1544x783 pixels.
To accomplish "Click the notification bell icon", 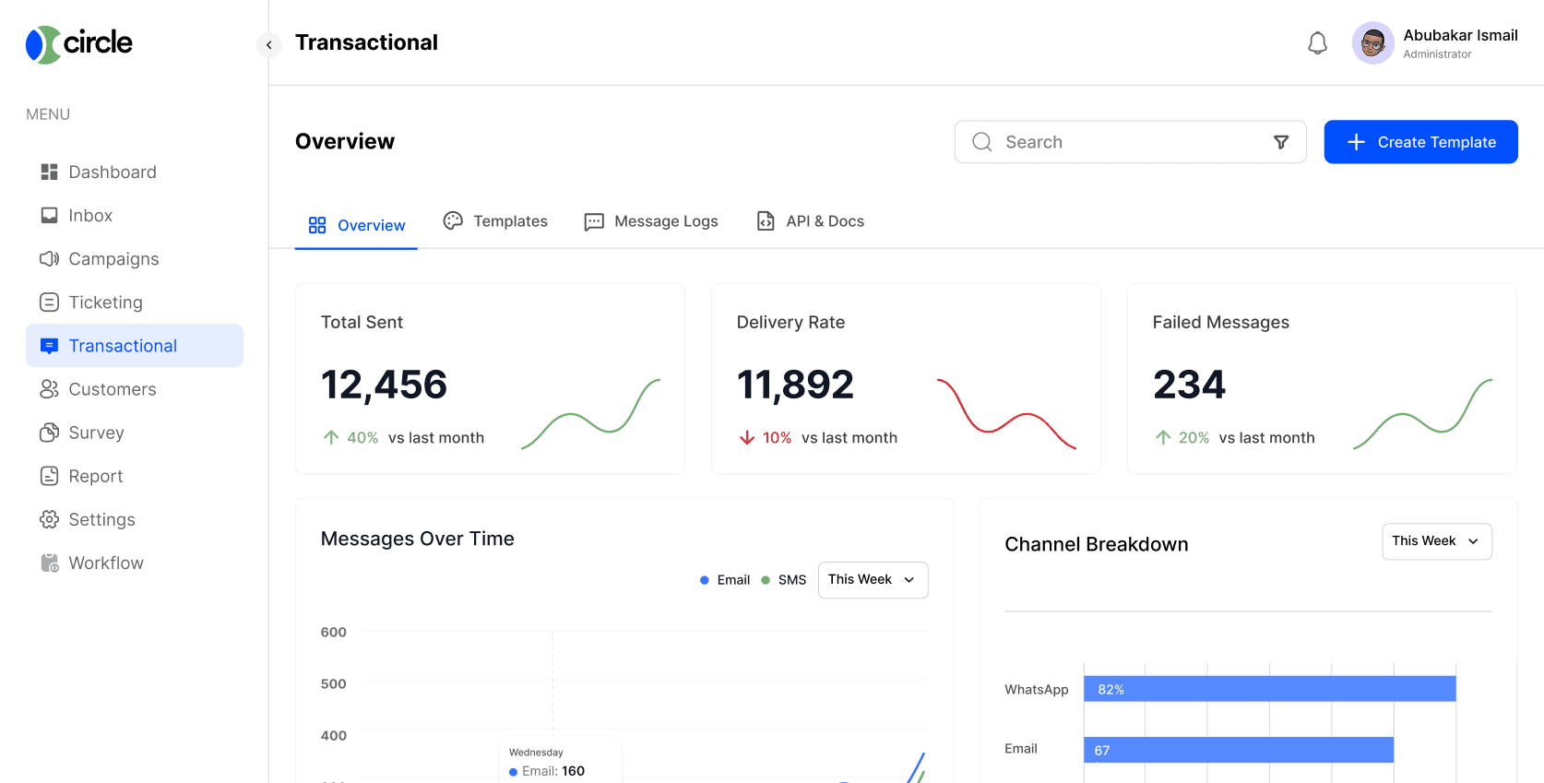I will (1317, 43).
